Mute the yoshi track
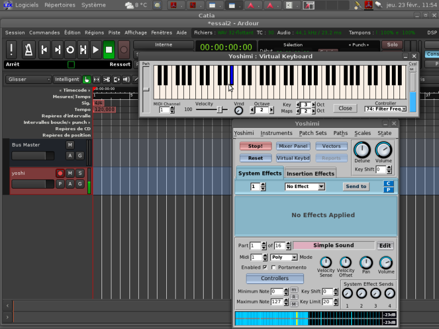 [x=70, y=173]
